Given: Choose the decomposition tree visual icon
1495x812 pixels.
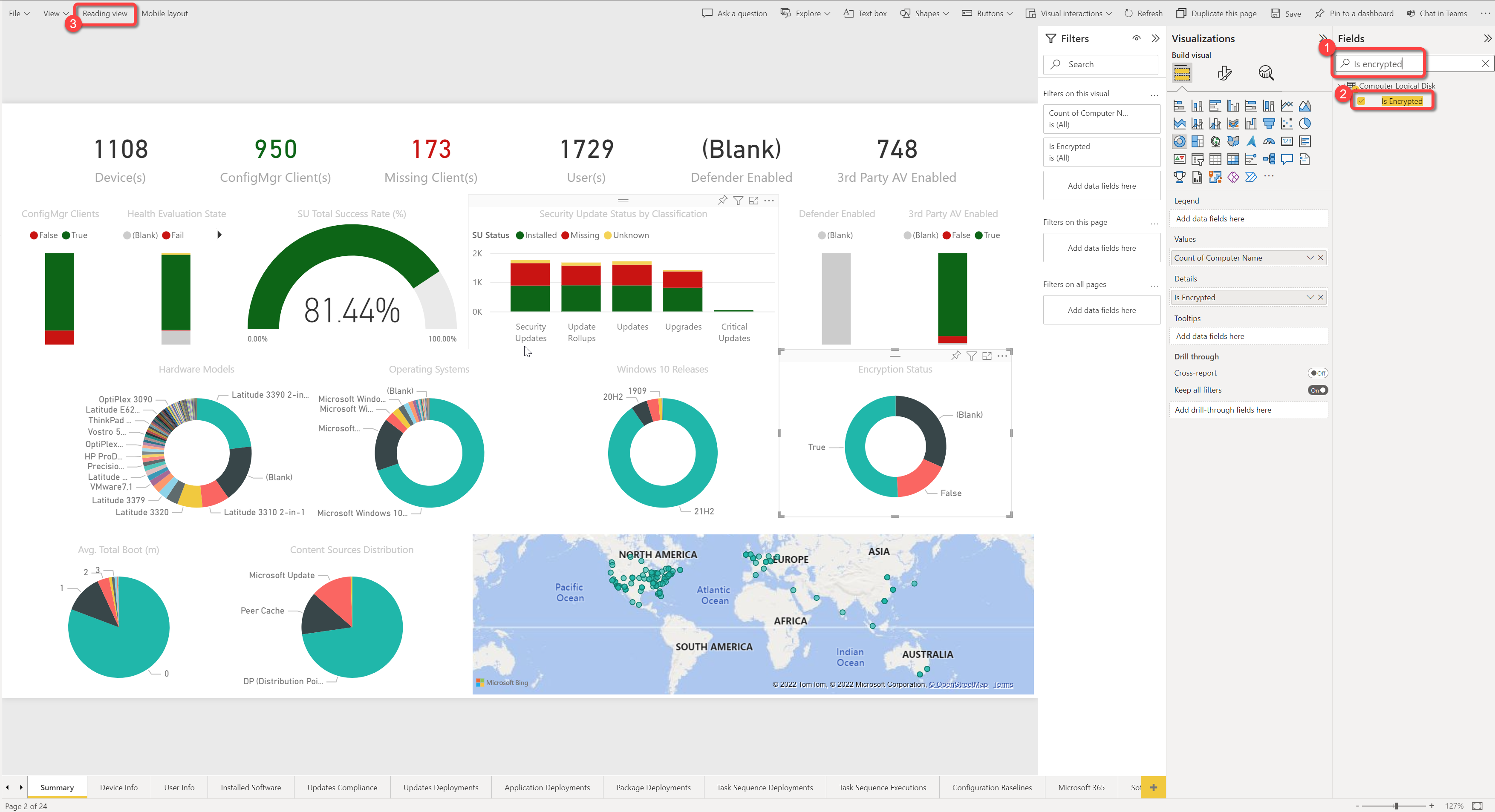Looking at the screenshot, I should click(x=1269, y=160).
